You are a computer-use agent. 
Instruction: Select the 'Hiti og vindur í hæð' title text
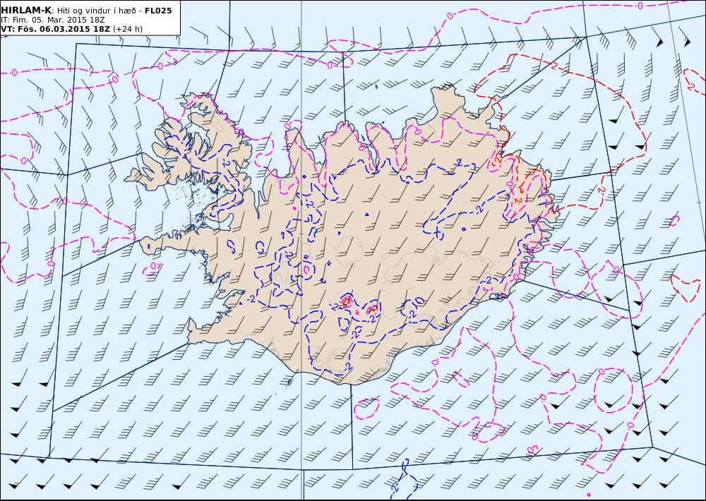click(98, 11)
